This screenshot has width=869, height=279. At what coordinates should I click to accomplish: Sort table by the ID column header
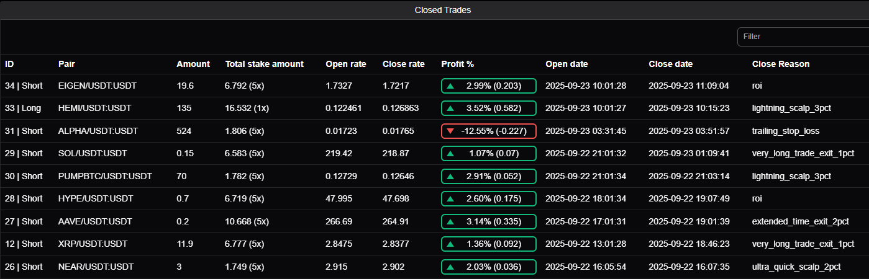click(x=9, y=64)
